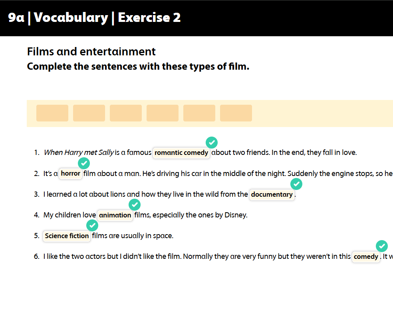Select the 'horror' answer chip
This screenshot has width=393, height=313.
(71, 174)
